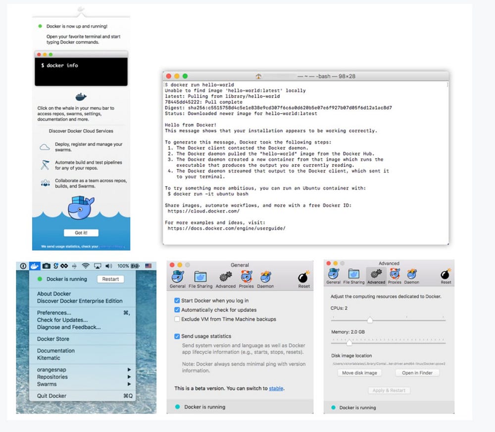Screen dimensions: 495x432
Task: Click the home folder icon in terminal title
Action: point(258,76)
